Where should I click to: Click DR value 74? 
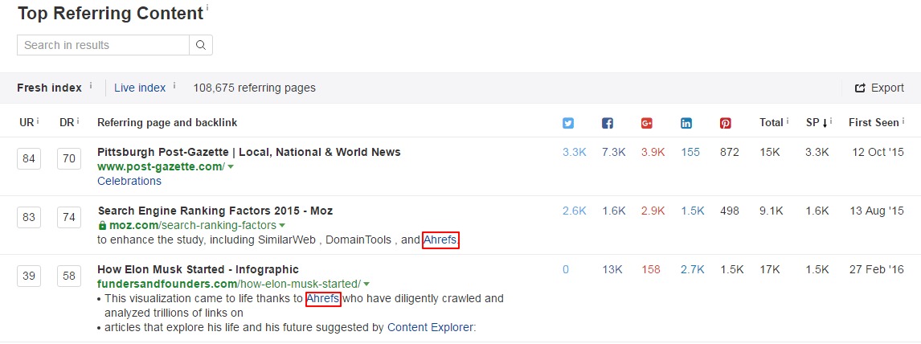point(69,218)
